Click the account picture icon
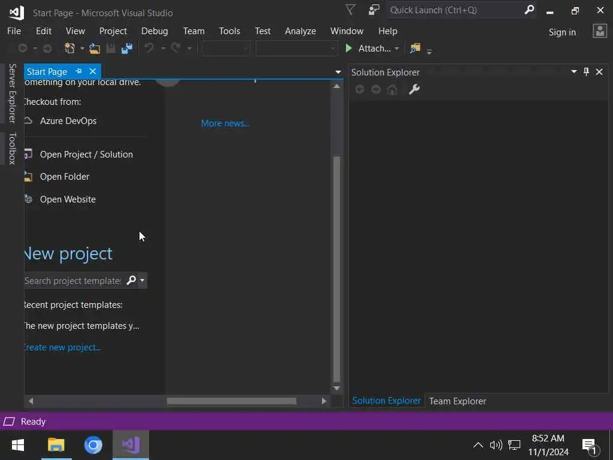The height and width of the screenshot is (460, 613). point(600,31)
